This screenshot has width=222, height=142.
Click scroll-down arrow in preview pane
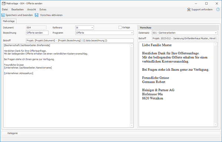[x=215, y=125]
